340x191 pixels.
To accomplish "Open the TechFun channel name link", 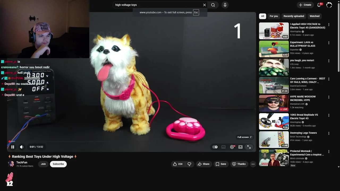I will (22, 162).
